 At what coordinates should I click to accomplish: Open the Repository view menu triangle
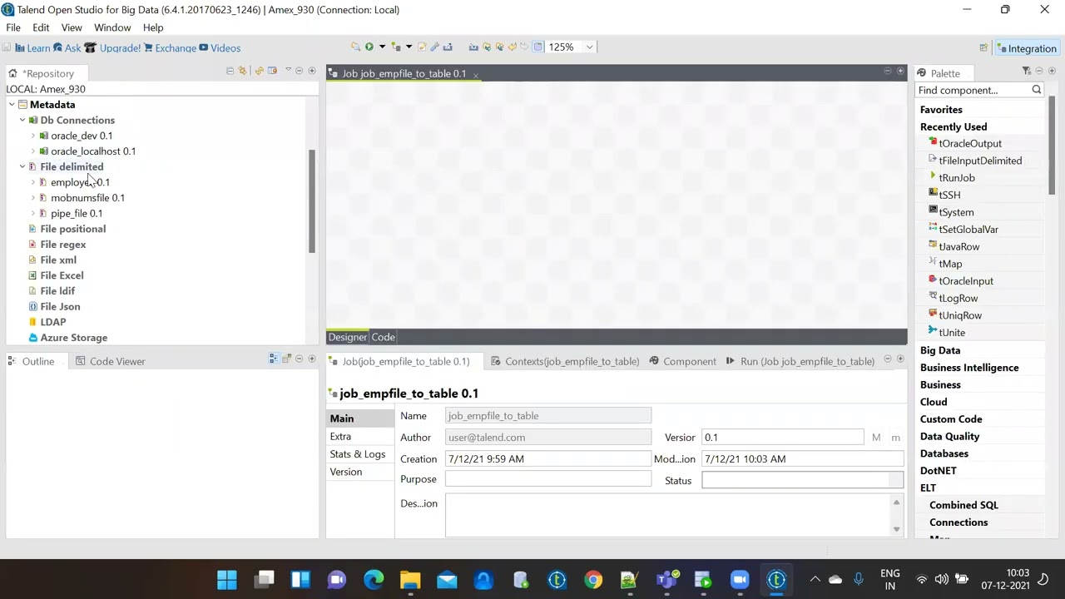(288, 71)
